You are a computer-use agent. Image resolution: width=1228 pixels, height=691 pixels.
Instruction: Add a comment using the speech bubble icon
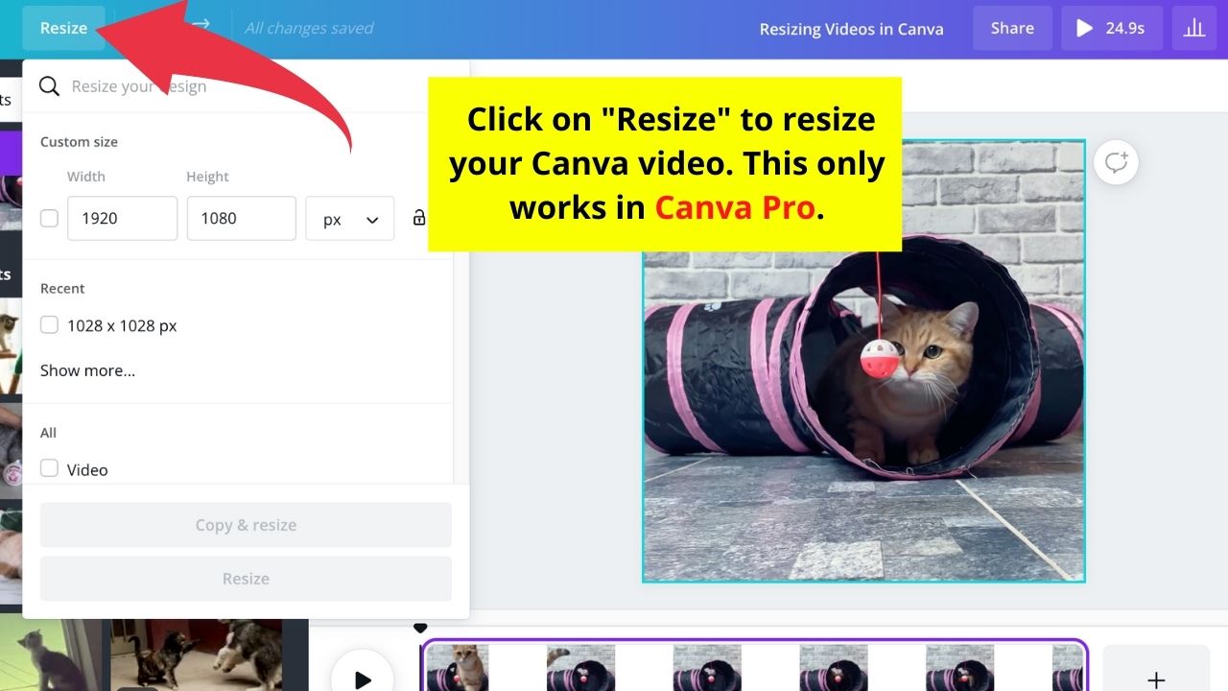click(1115, 162)
